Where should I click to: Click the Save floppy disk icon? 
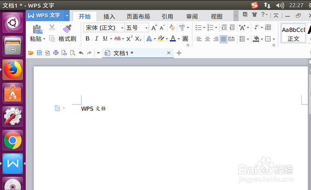[39, 53]
